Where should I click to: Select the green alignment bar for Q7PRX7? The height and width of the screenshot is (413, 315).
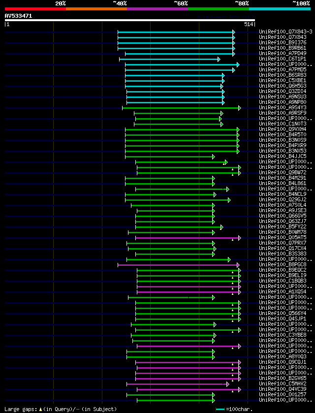[x=171, y=243]
